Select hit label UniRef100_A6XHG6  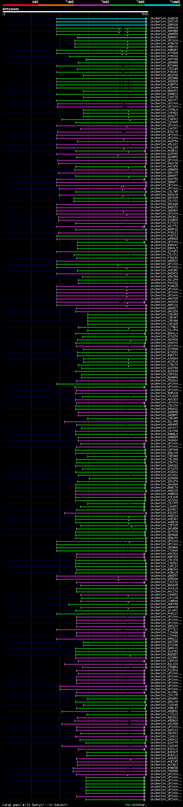coord(164,340)
